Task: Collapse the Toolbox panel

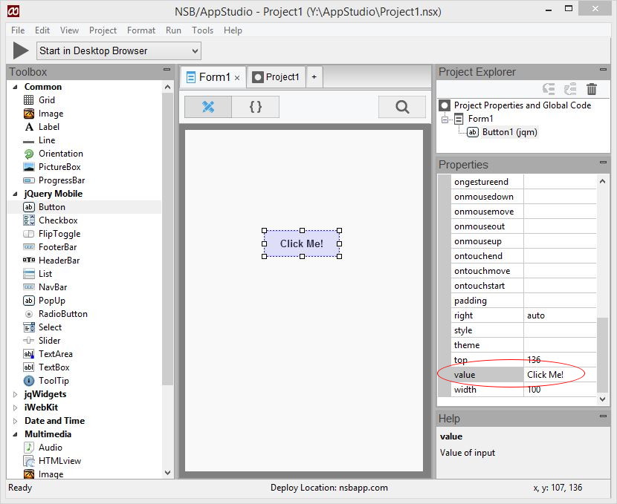Action: (167, 70)
